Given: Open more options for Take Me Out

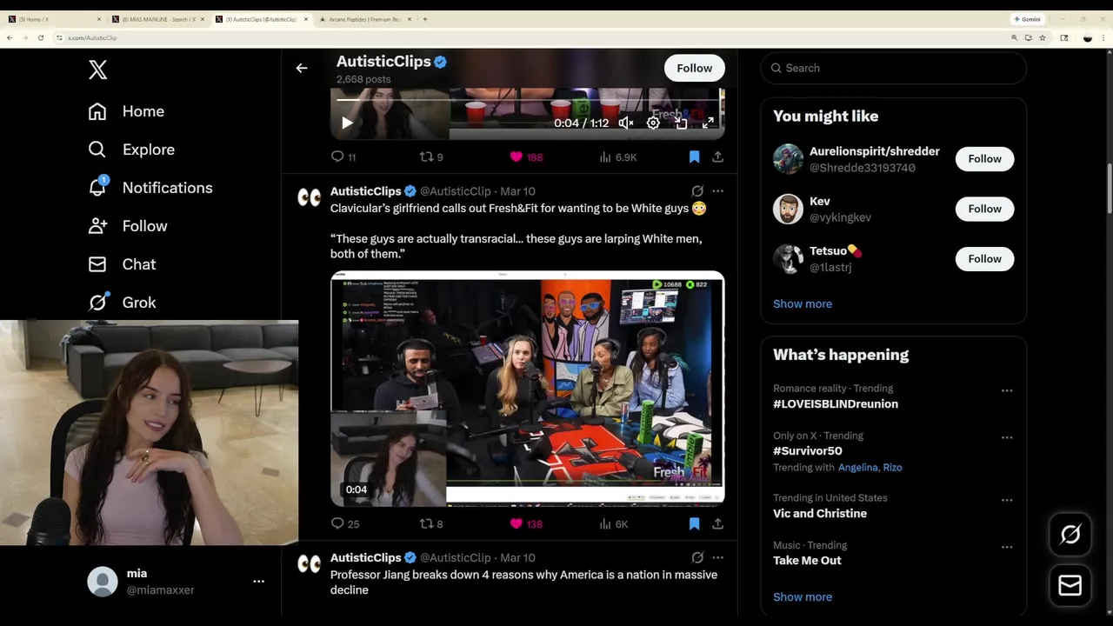Looking at the screenshot, I should 1006,547.
